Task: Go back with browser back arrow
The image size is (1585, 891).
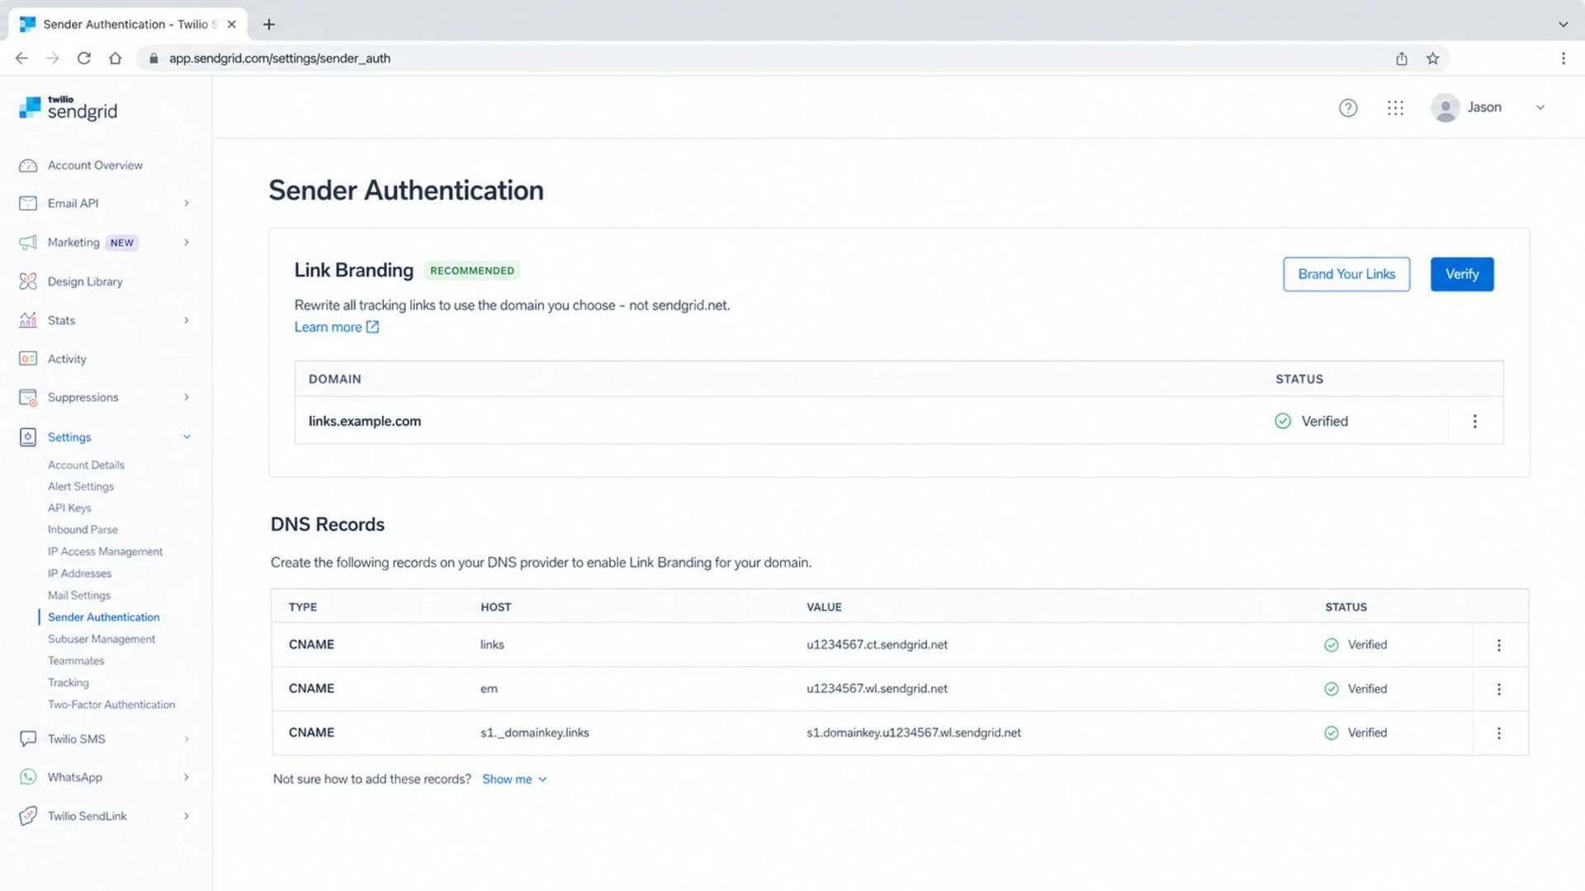Action: [x=21, y=59]
